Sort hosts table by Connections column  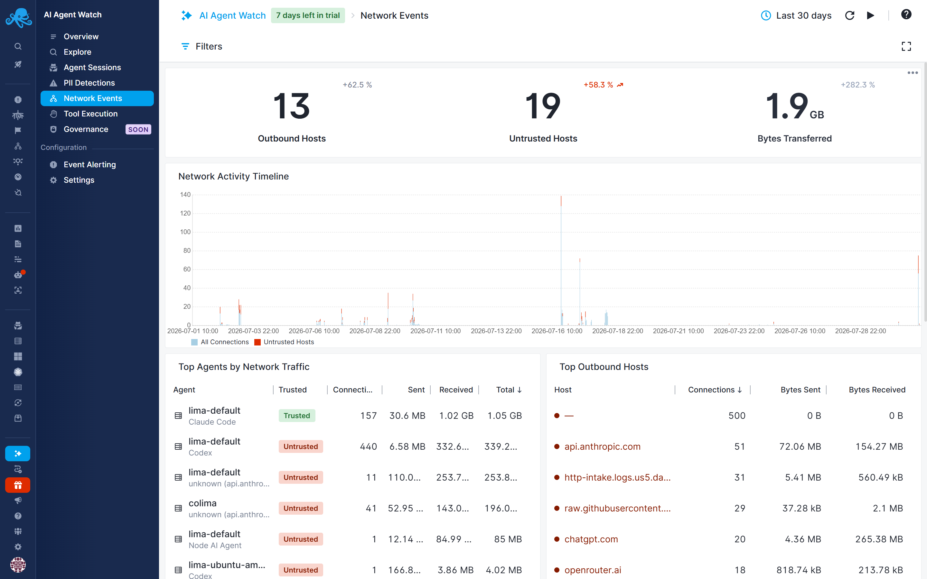[x=715, y=390]
